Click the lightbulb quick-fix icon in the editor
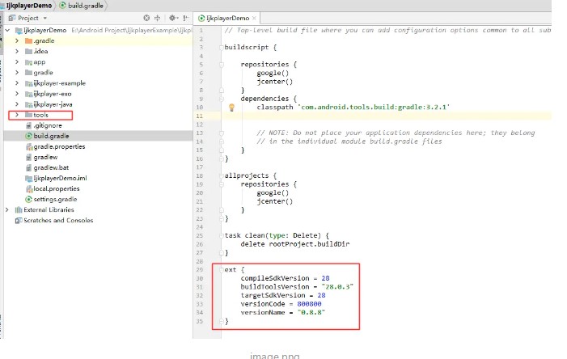567x359 pixels. pos(231,107)
